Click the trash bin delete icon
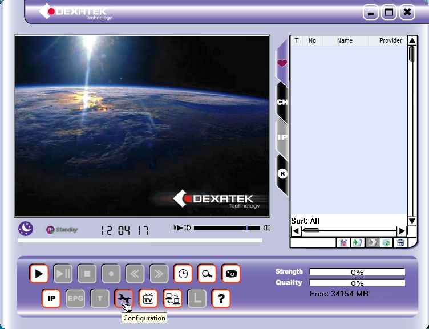This screenshot has width=429, height=329. click(400, 242)
